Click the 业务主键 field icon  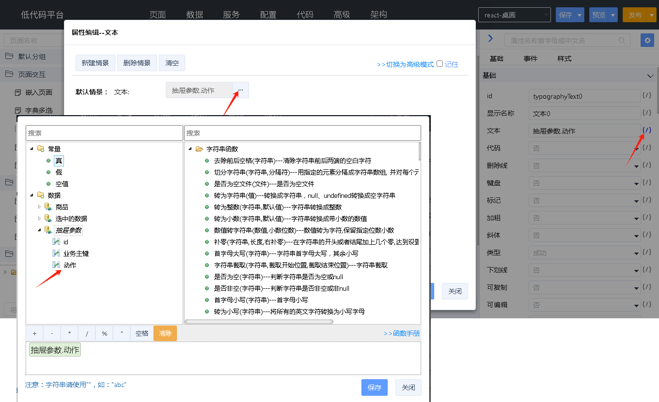[56, 253]
